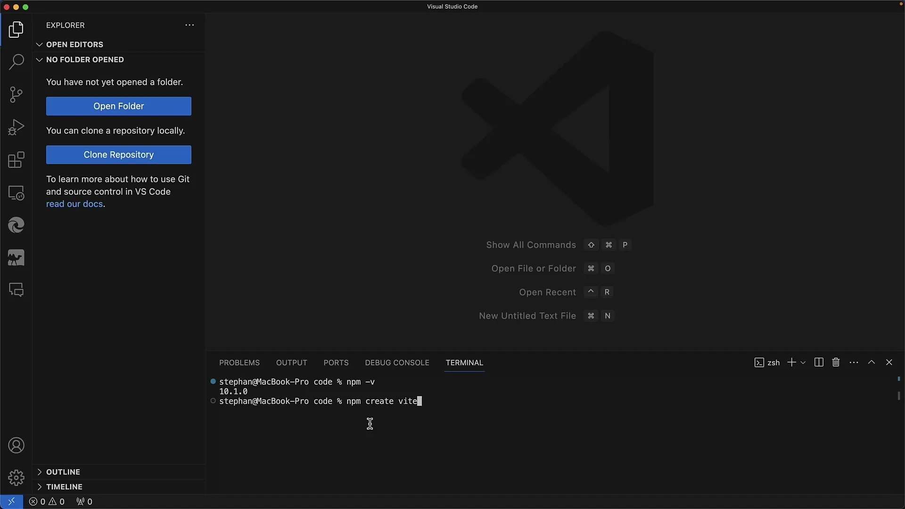905x509 pixels.
Task: Click the macOS green fullscreen window button
Action: [25, 7]
